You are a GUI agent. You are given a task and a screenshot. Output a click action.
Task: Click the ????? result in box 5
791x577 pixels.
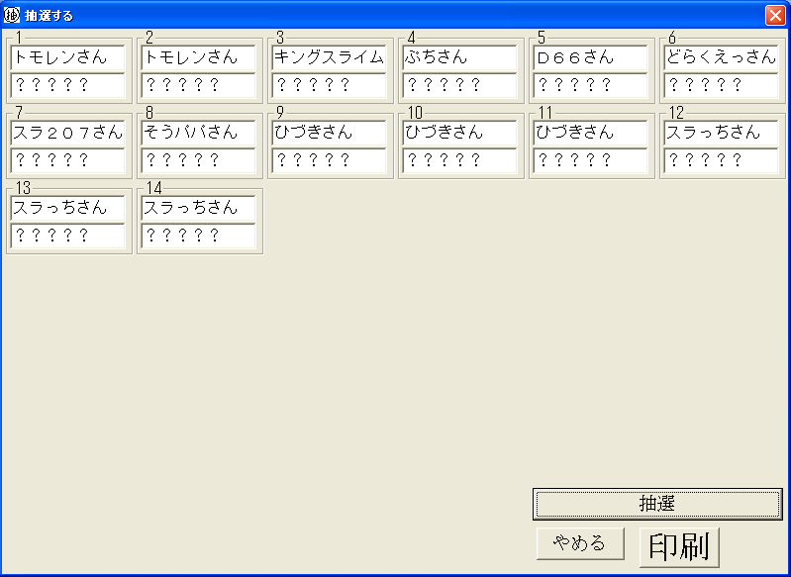tap(590, 86)
